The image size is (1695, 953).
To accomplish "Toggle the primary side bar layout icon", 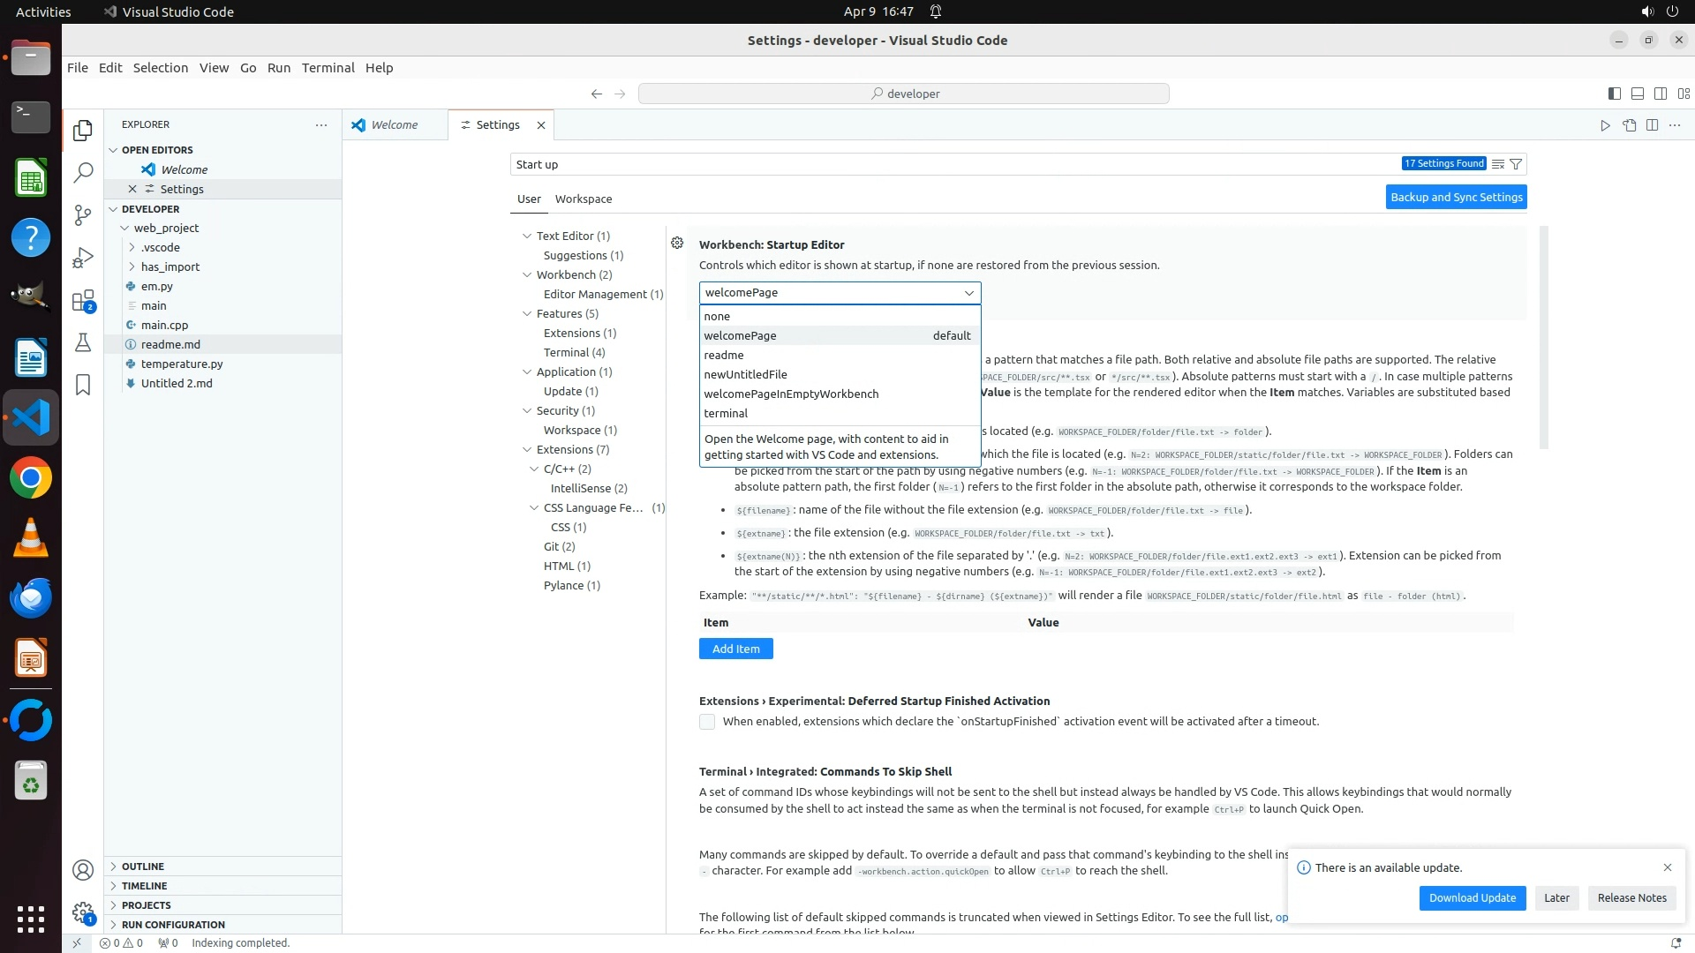I will tap(1614, 94).
